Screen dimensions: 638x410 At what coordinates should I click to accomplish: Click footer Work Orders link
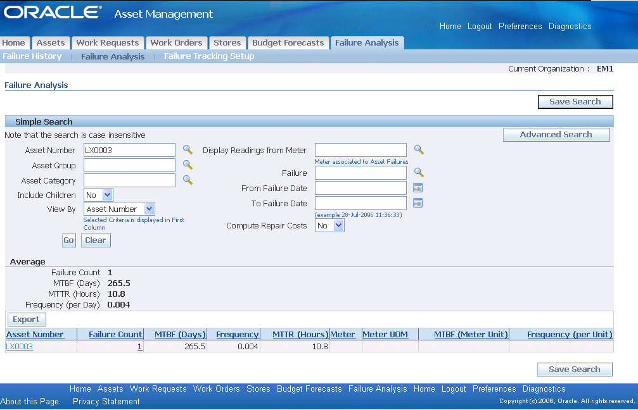coord(217,389)
